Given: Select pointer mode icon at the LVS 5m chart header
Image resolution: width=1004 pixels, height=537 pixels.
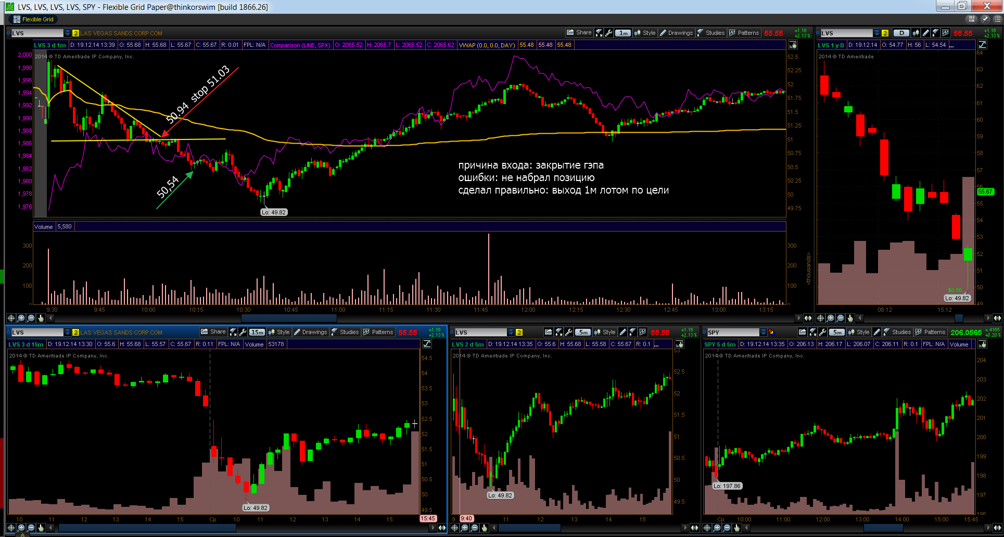Looking at the screenshot, I should pos(679,344).
